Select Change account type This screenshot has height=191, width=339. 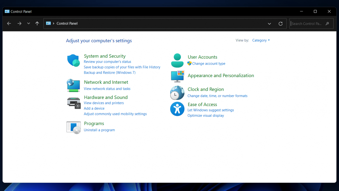(x=209, y=63)
